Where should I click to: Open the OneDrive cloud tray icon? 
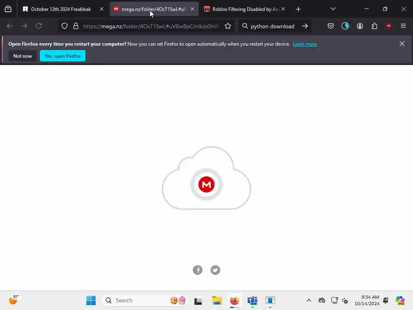[x=321, y=300]
